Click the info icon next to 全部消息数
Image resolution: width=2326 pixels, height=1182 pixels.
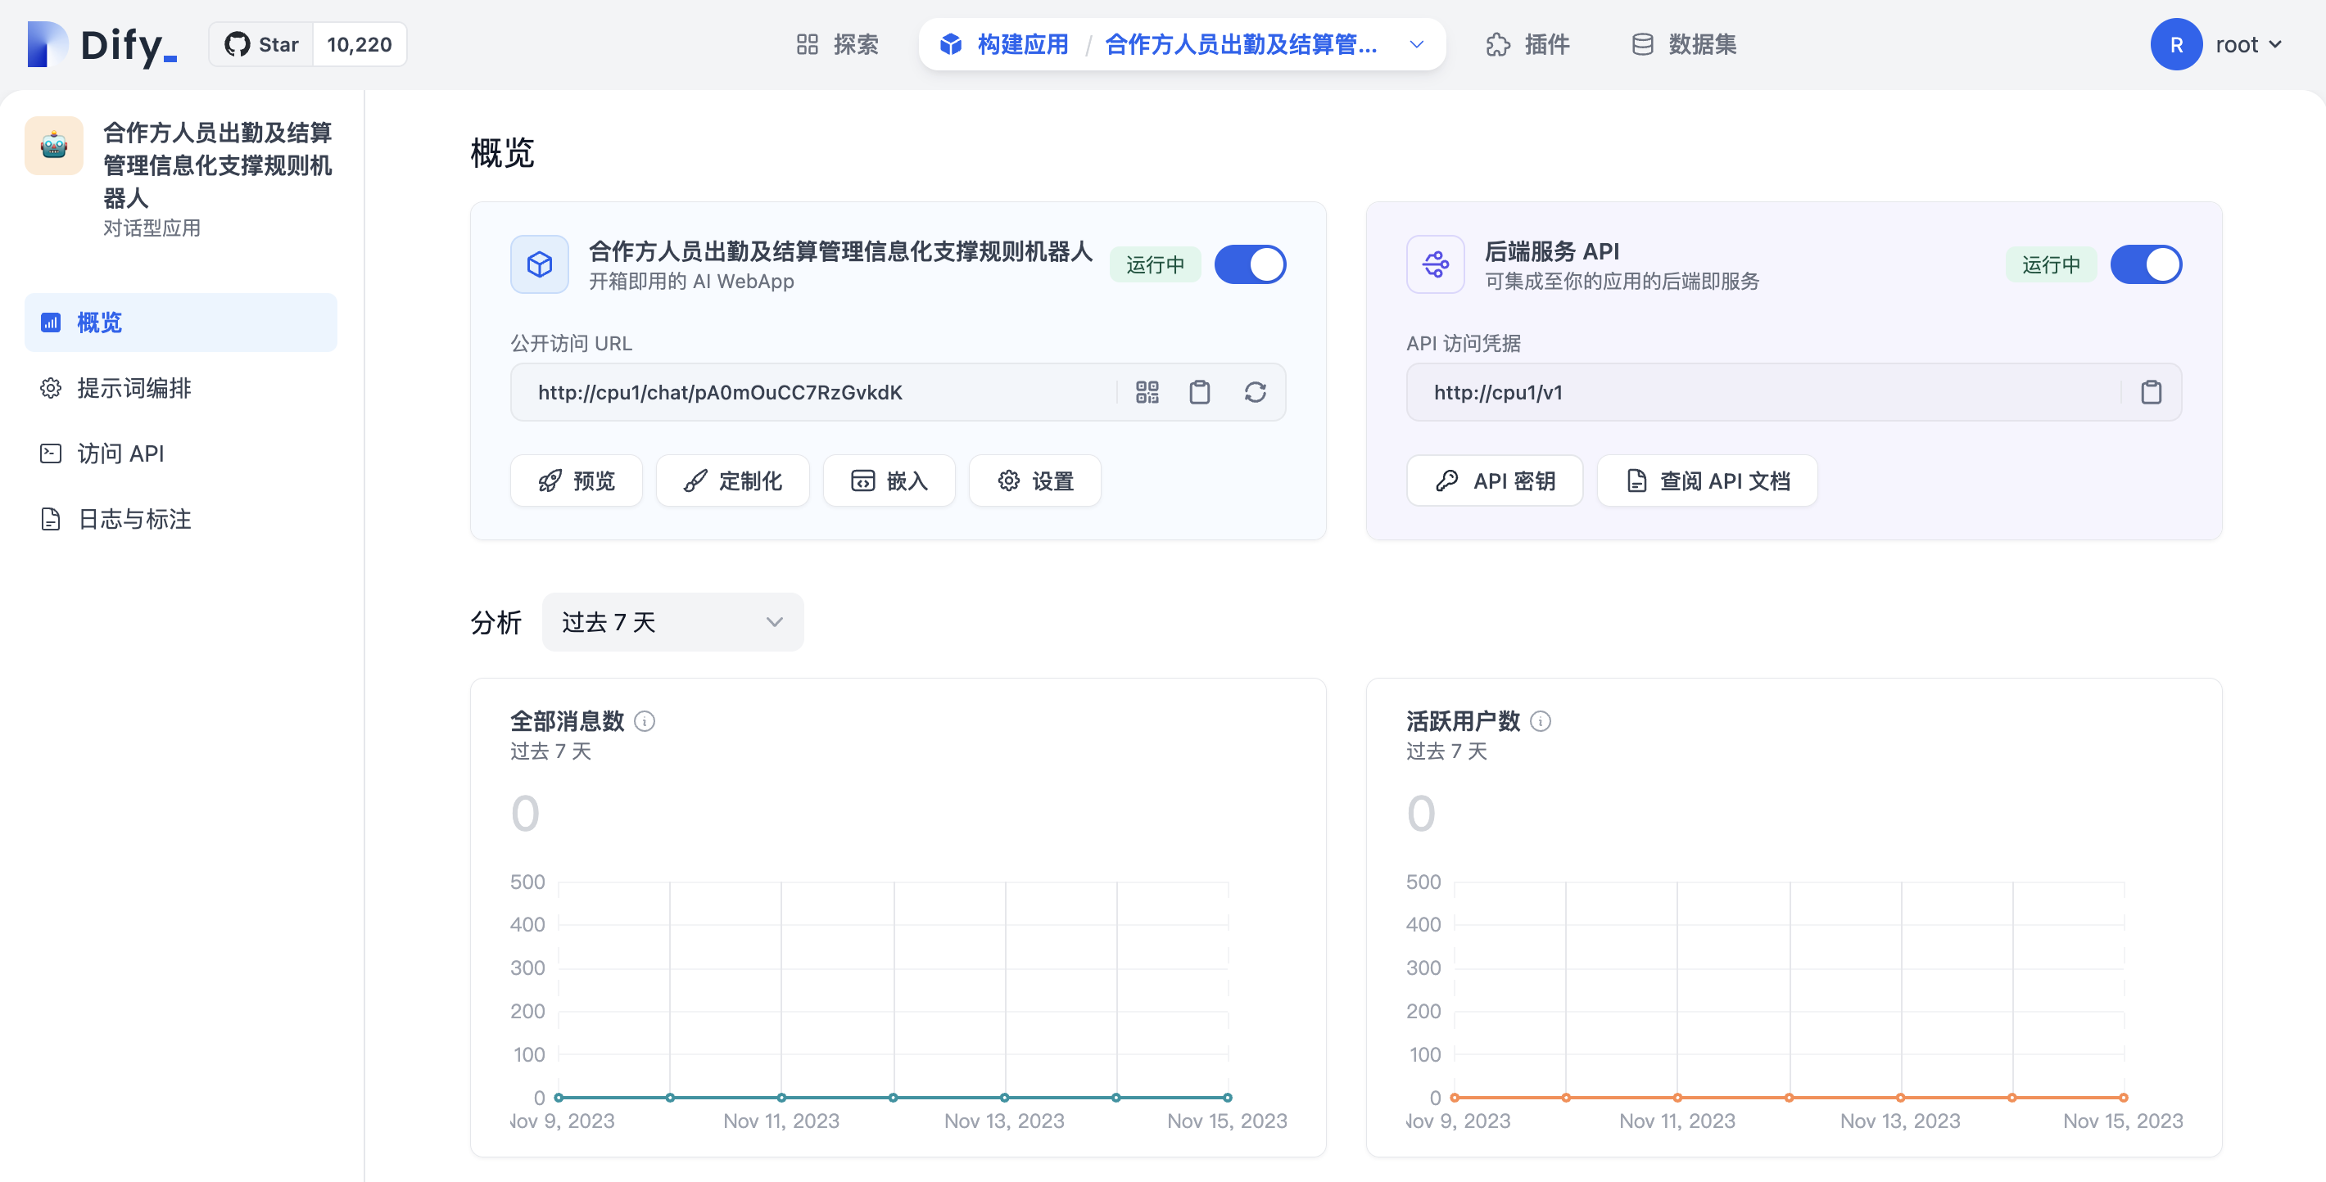click(645, 721)
